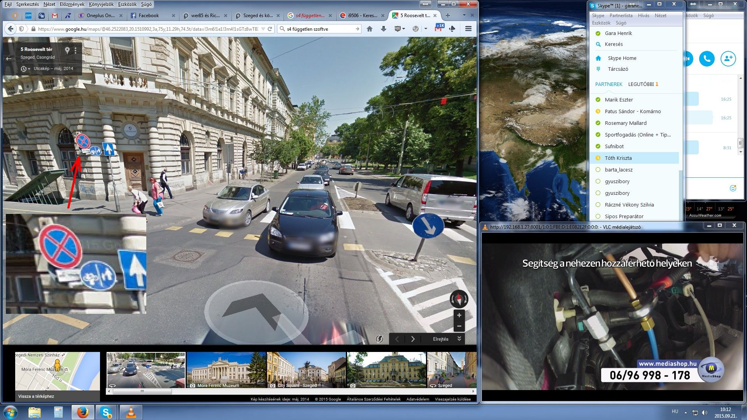Open Skype Home in the sidebar

pos(622,58)
